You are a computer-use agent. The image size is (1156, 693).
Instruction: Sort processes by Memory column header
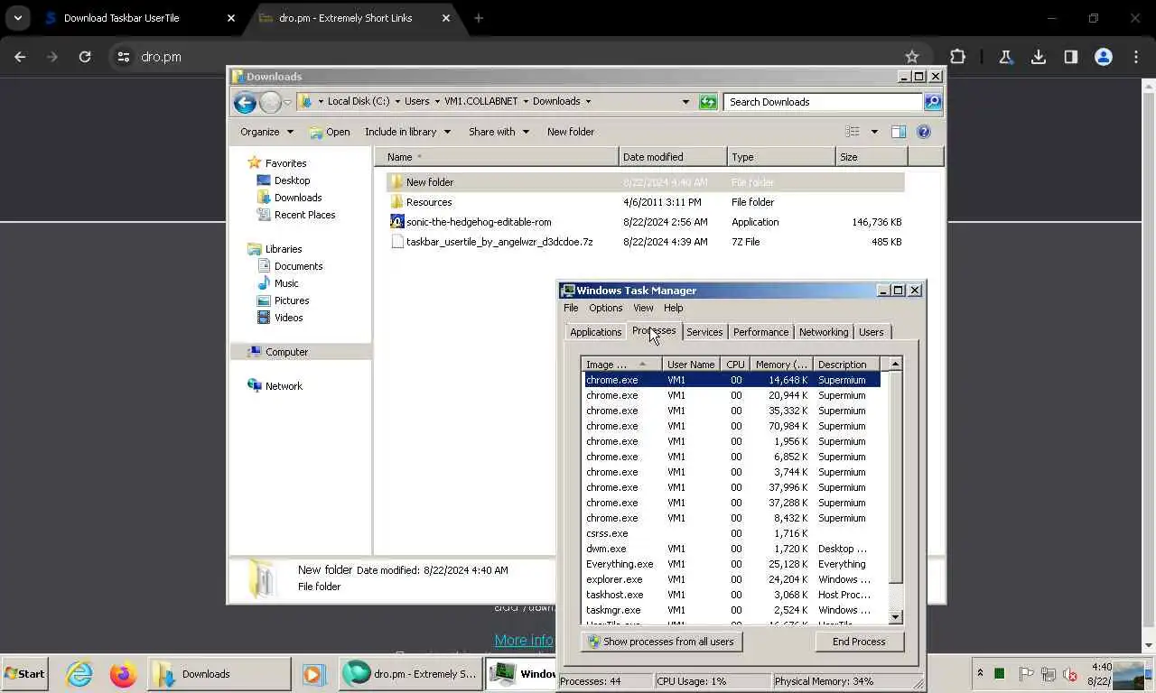(781, 365)
